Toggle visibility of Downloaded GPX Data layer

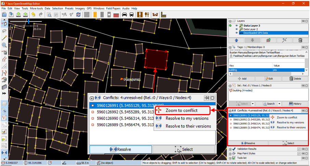click(237, 33)
